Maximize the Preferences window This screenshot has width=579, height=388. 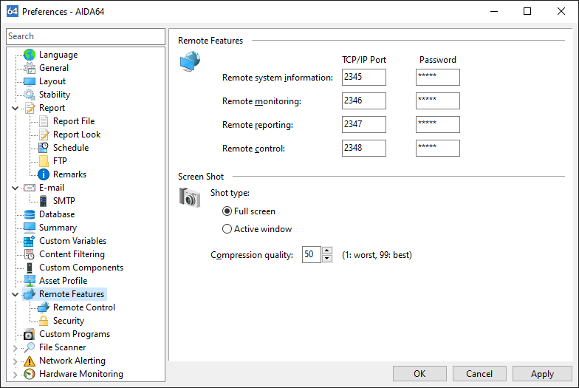(527, 12)
